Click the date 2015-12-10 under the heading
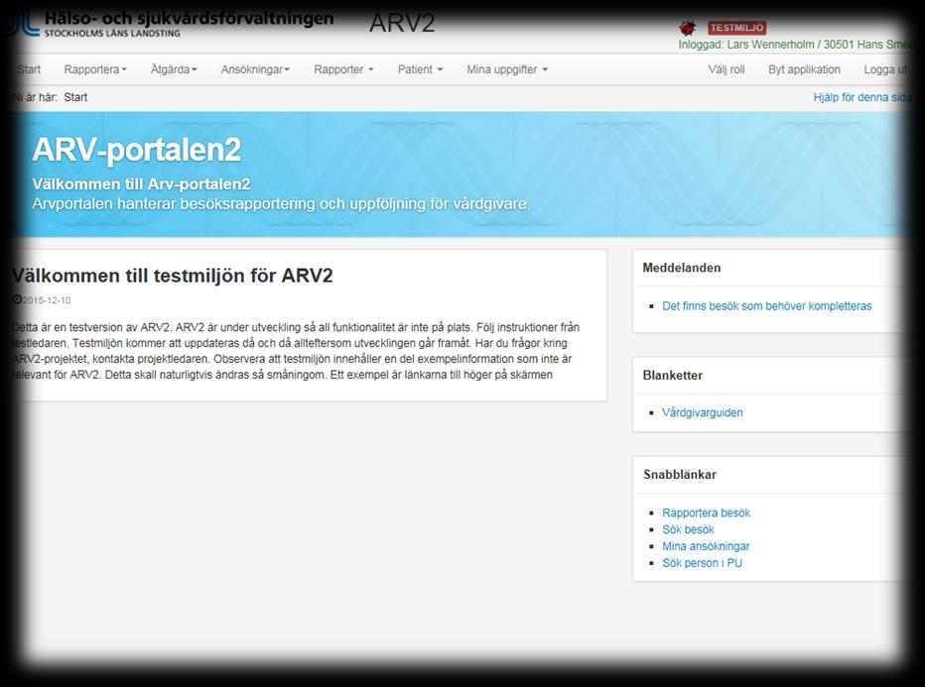925x687 pixels. coord(47,300)
